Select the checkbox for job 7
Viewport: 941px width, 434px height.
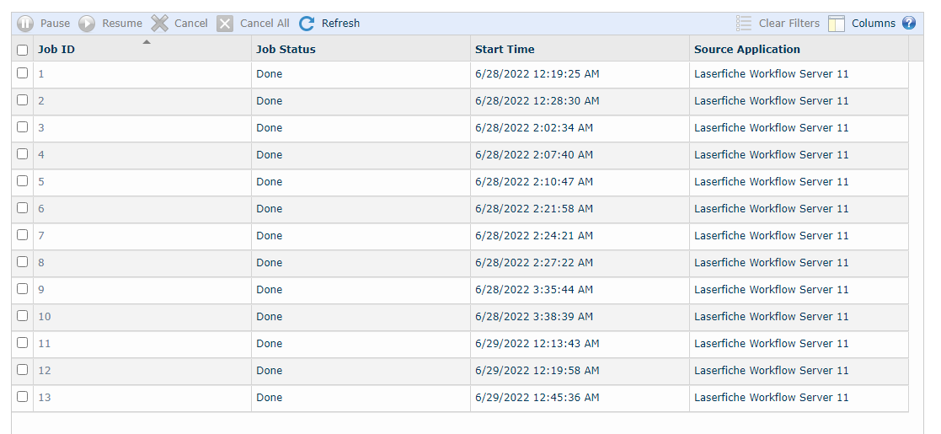tap(23, 235)
